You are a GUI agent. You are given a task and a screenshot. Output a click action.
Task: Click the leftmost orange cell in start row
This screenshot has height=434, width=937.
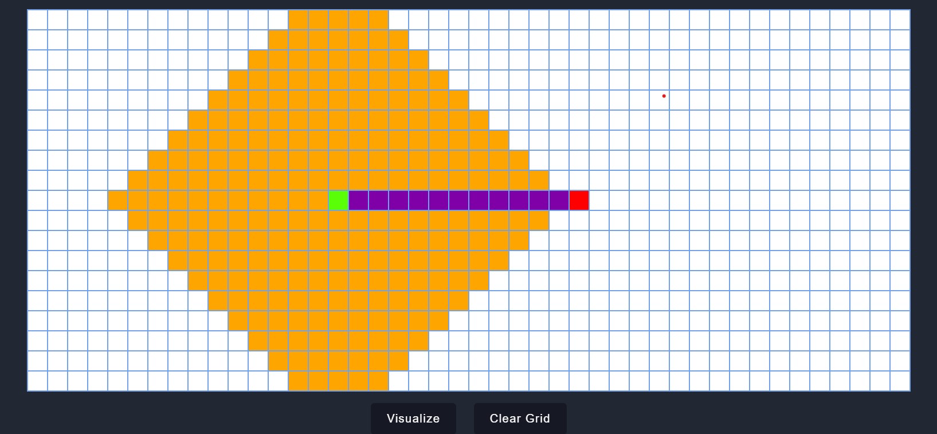(118, 201)
